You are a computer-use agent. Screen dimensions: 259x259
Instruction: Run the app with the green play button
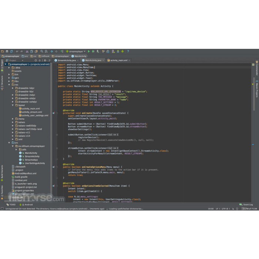[89, 51]
